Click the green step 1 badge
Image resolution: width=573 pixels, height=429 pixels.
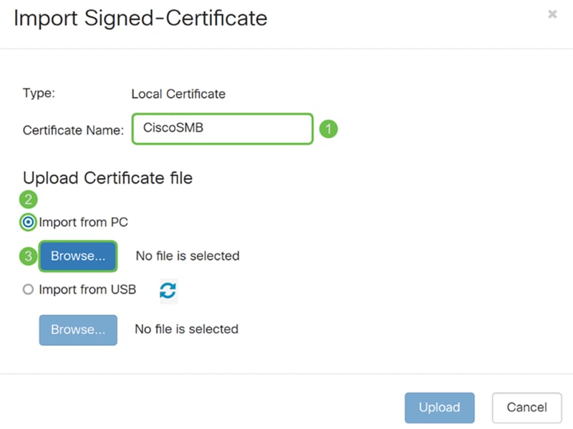(x=329, y=129)
